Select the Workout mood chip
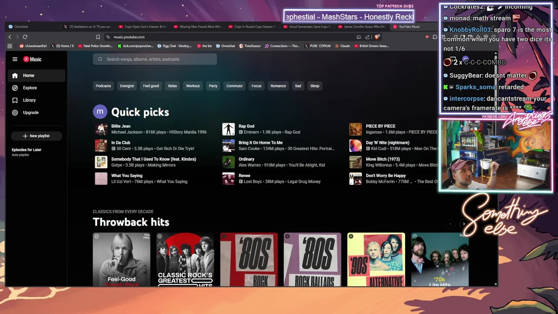This screenshot has height=314, width=558. 193,86
